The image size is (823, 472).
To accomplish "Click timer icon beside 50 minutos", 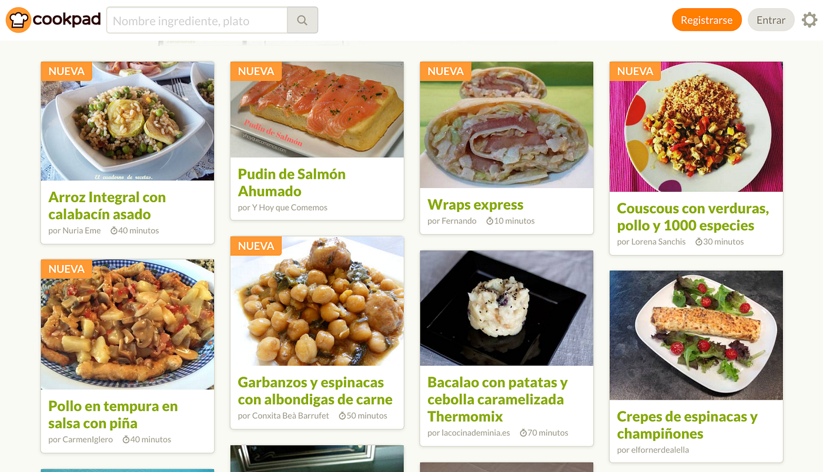I will 342,416.
